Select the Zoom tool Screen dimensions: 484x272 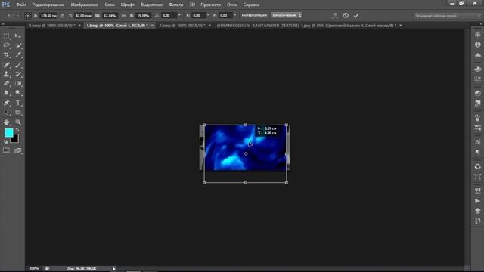click(x=18, y=122)
